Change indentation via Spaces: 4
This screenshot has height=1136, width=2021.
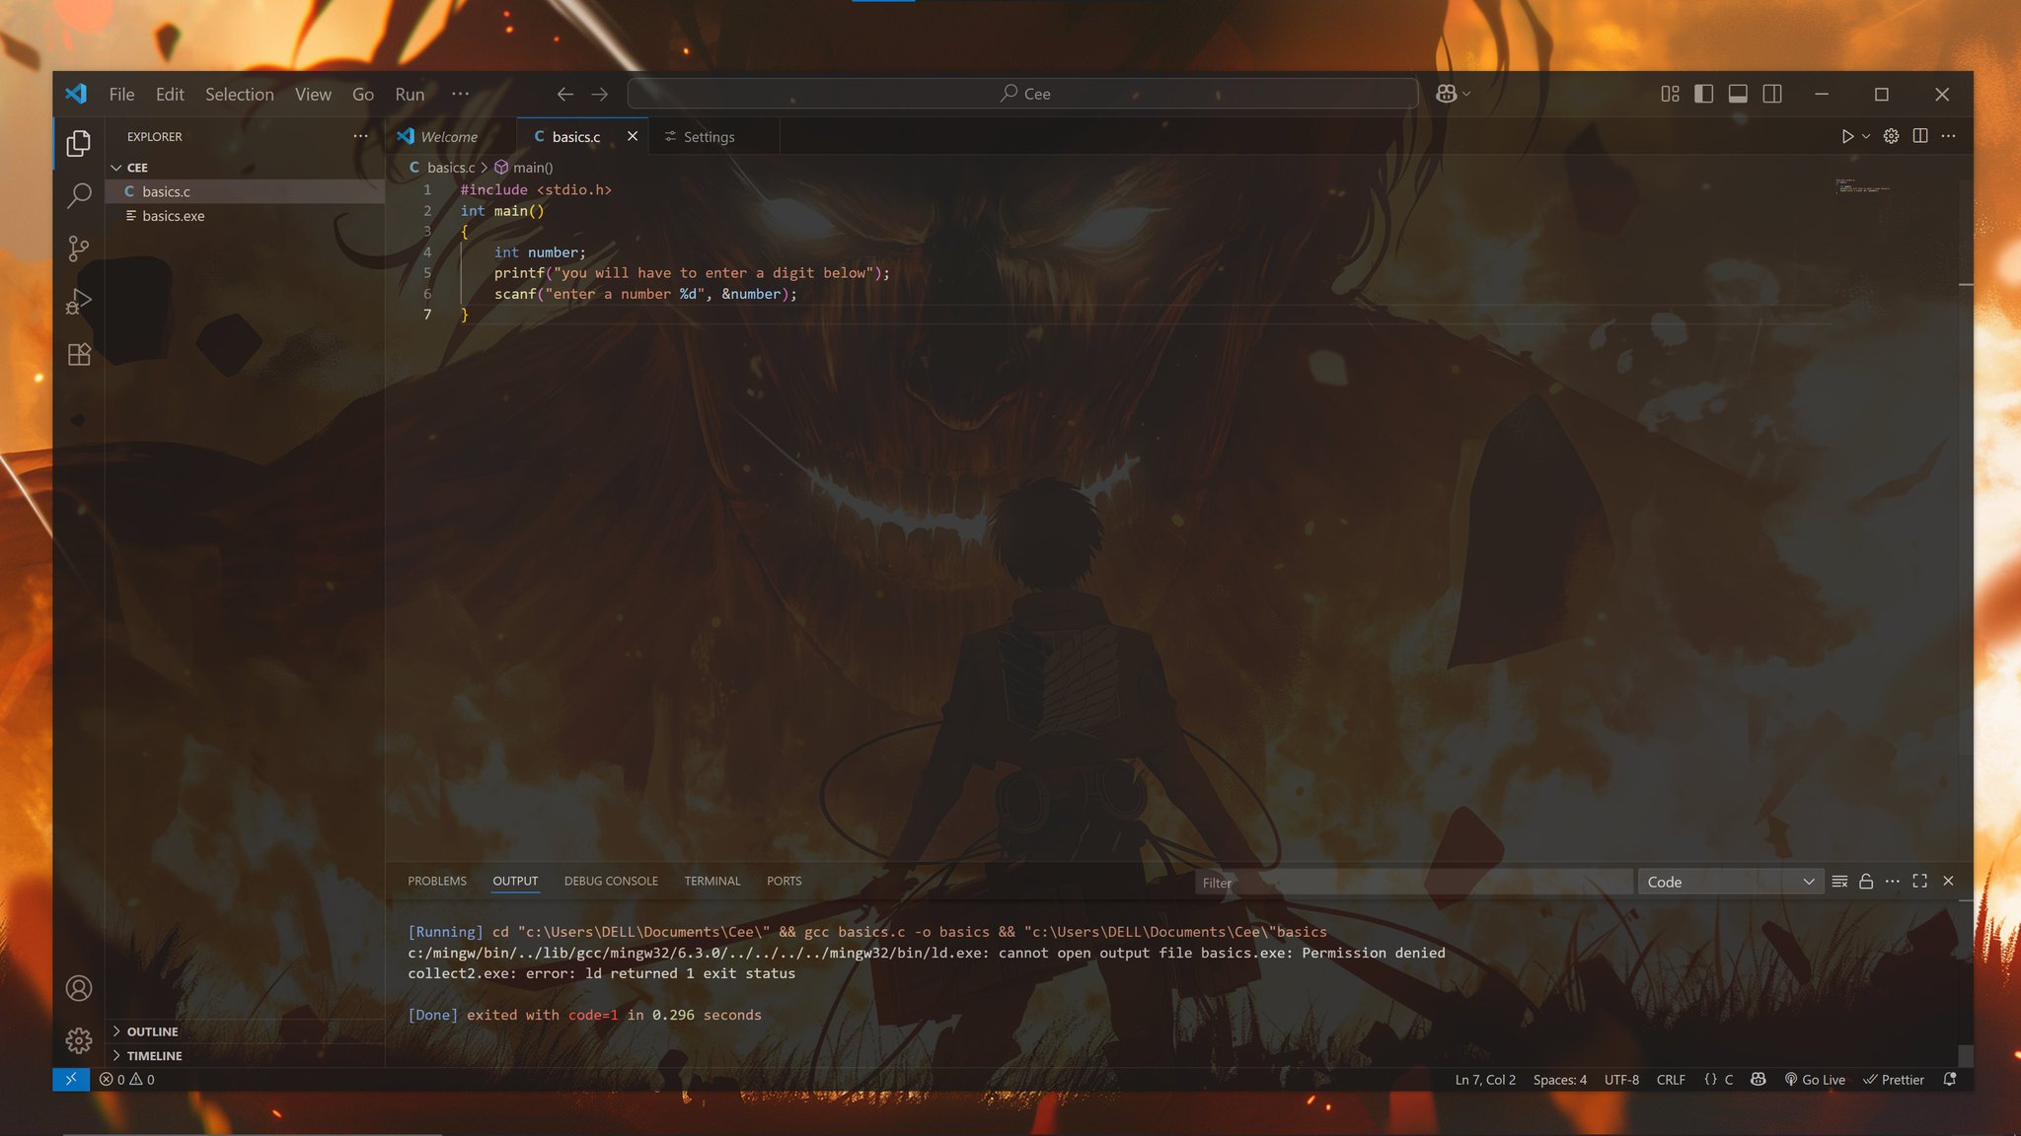click(1559, 1080)
